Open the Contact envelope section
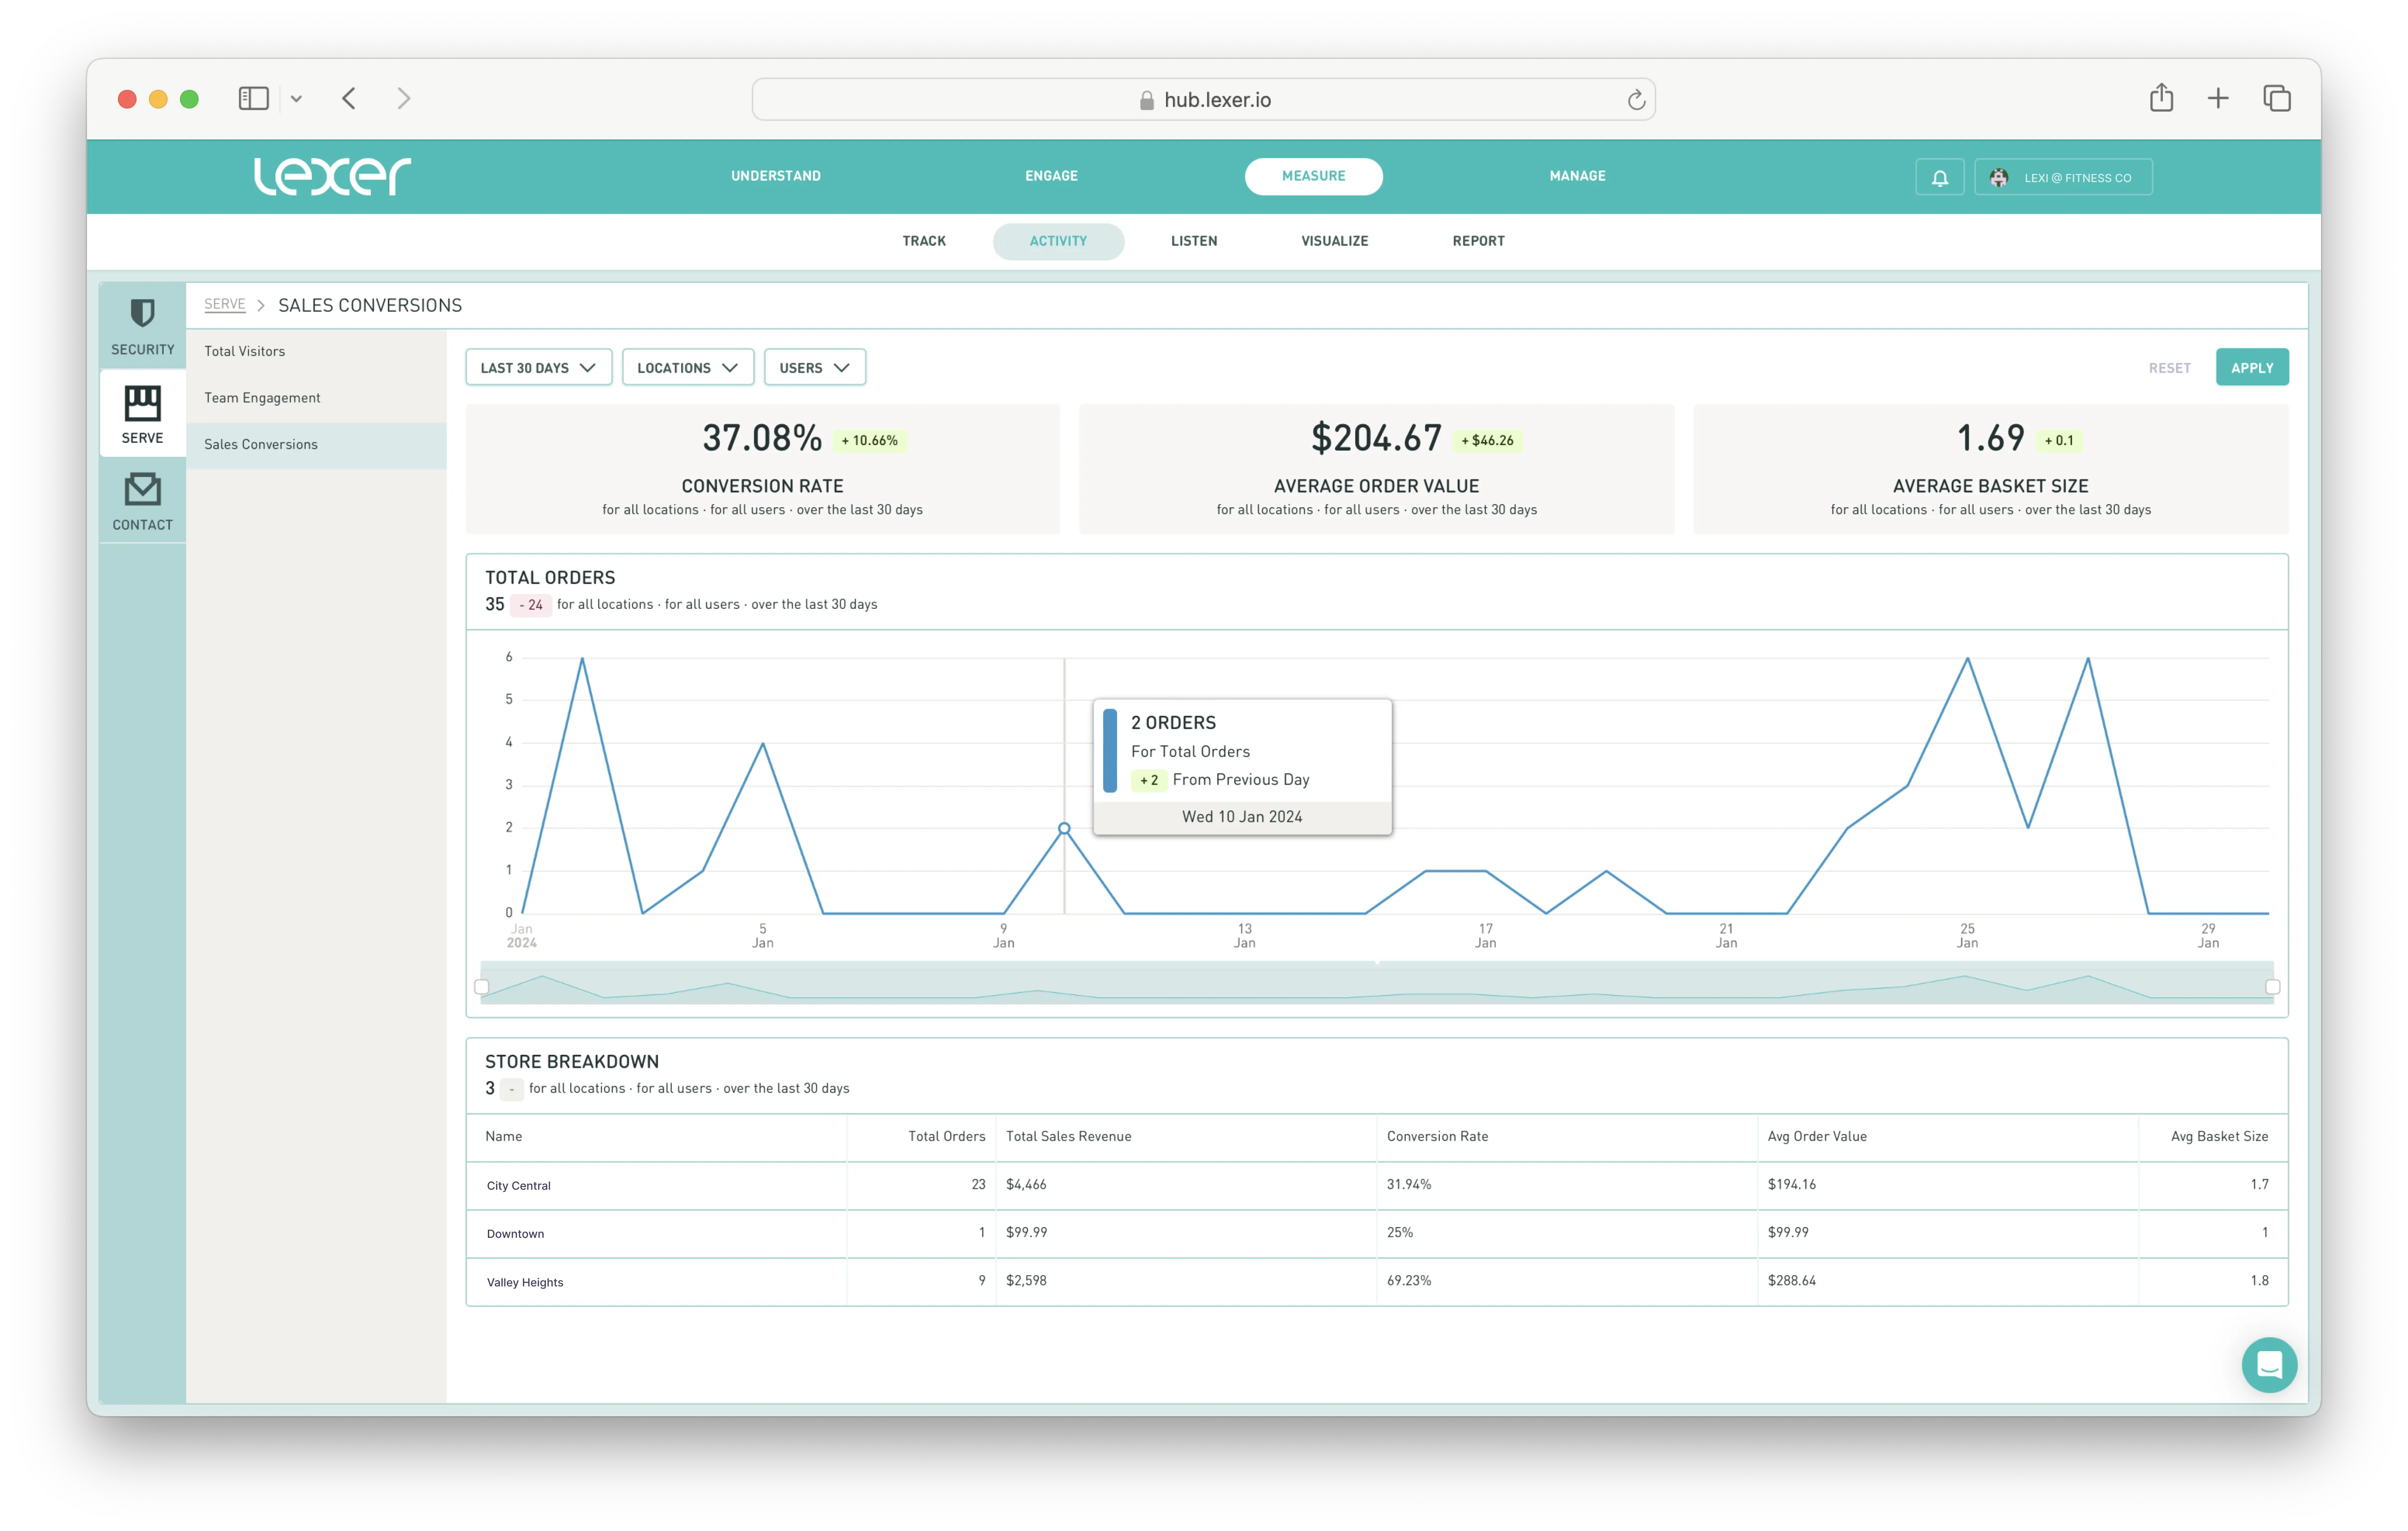 [x=142, y=501]
